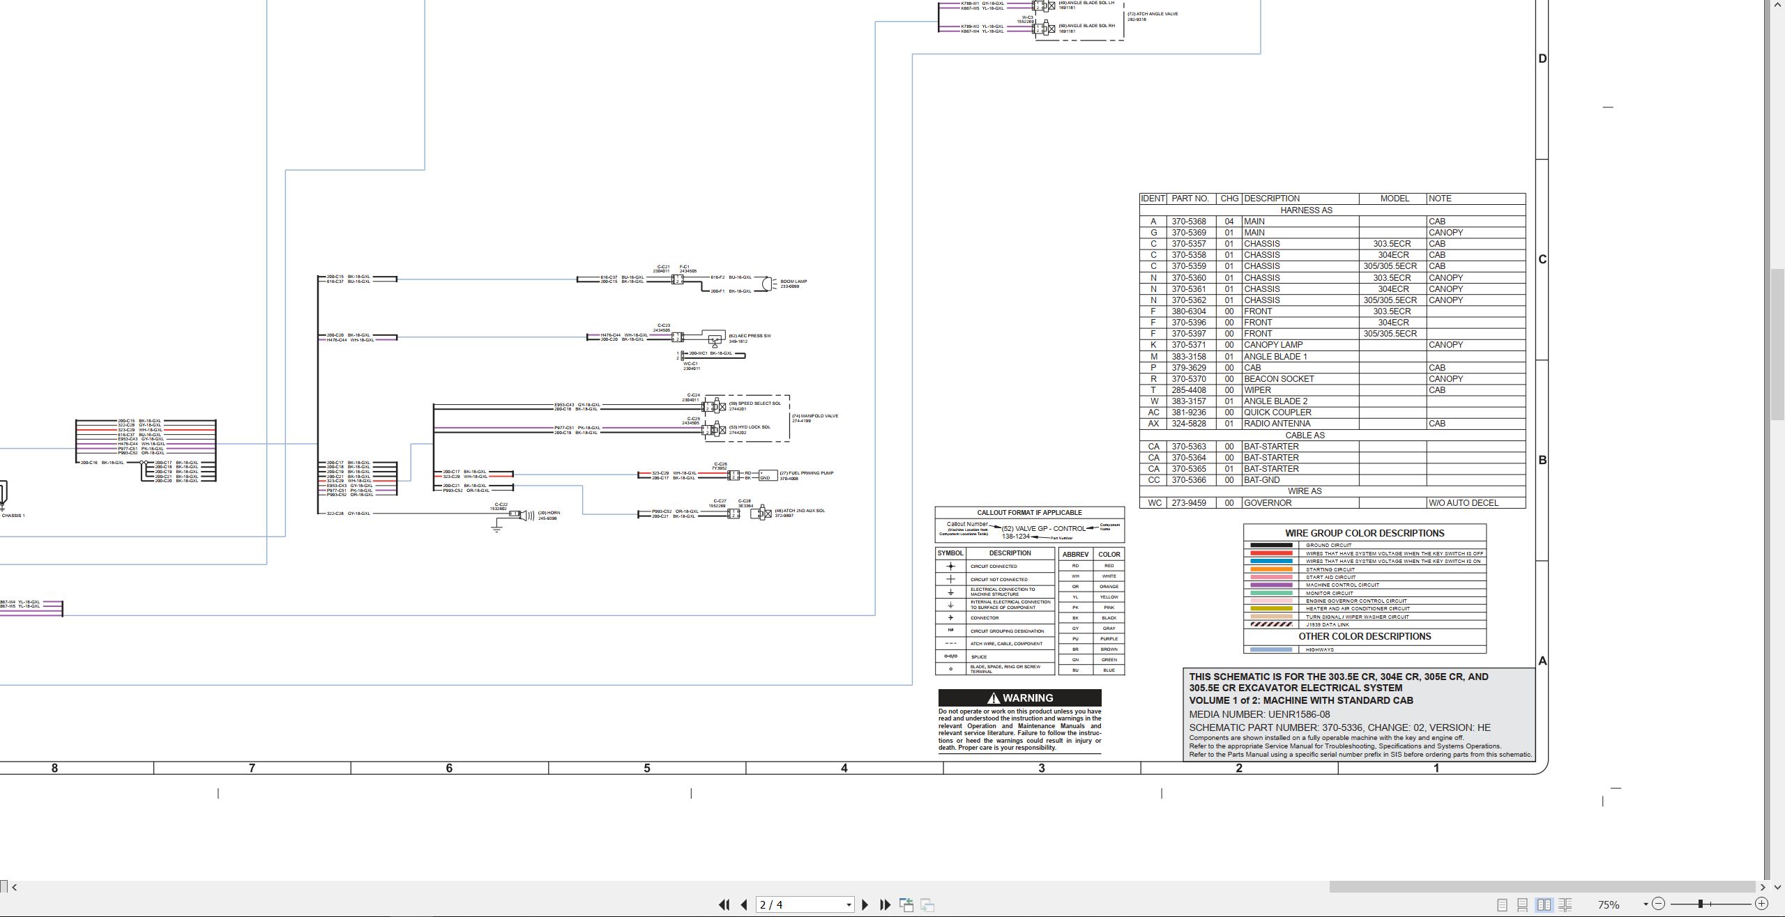Image resolution: width=1785 pixels, height=917 pixels.
Task: Switch to continuous page view layout
Action: tap(1523, 904)
